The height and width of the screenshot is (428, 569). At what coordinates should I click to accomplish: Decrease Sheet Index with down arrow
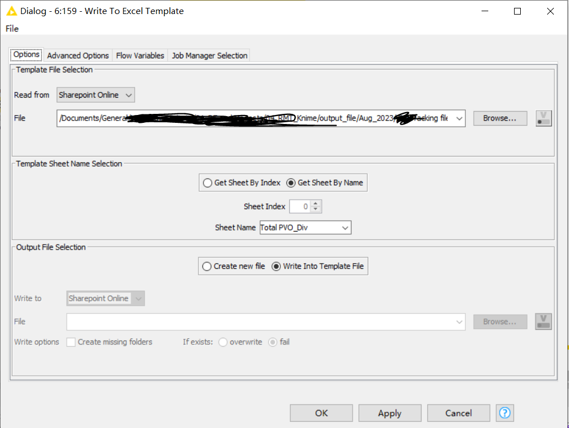316,209
